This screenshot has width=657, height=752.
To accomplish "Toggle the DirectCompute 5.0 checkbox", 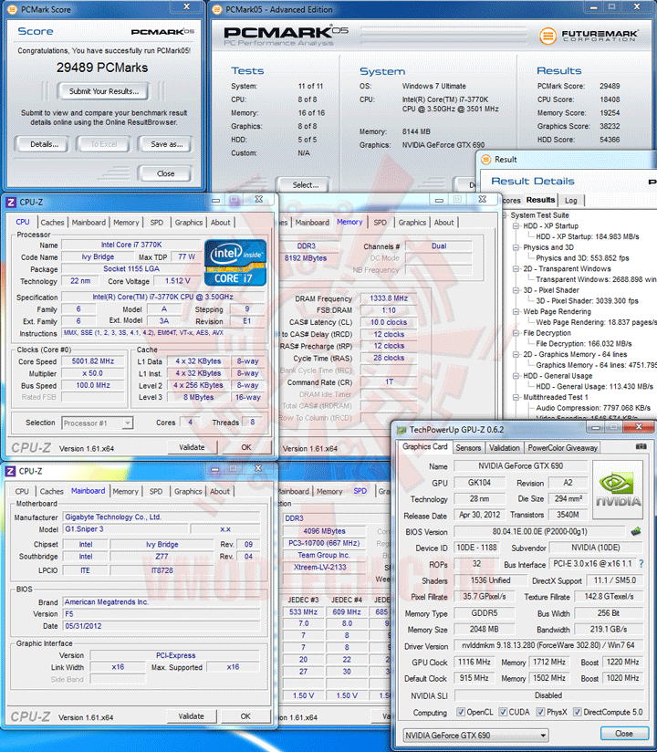I will [x=578, y=712].
